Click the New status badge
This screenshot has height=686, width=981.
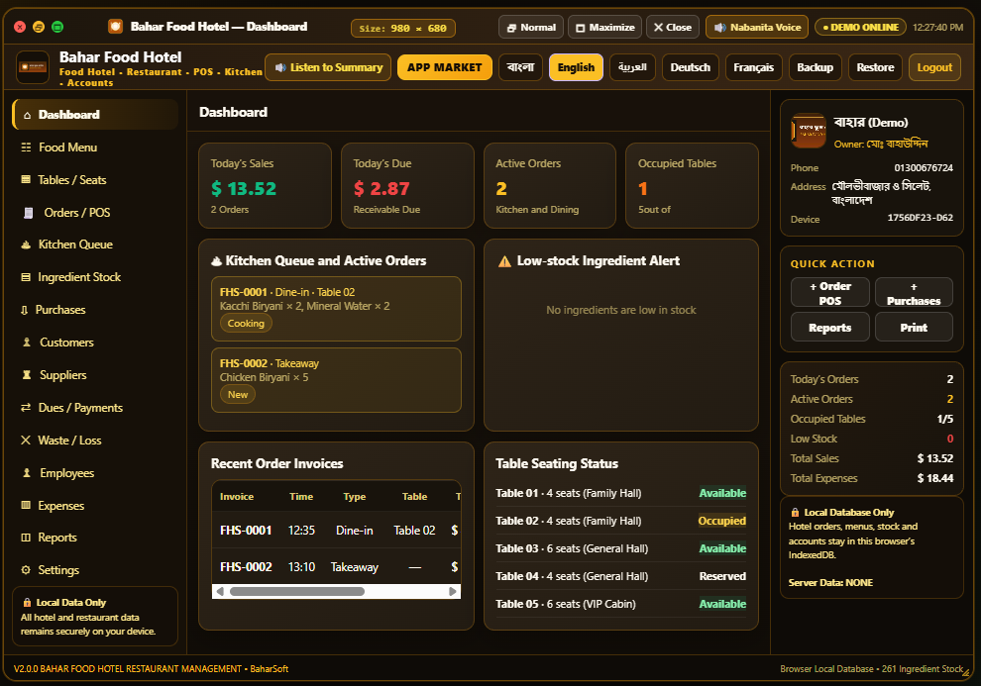tap(238, 395)
